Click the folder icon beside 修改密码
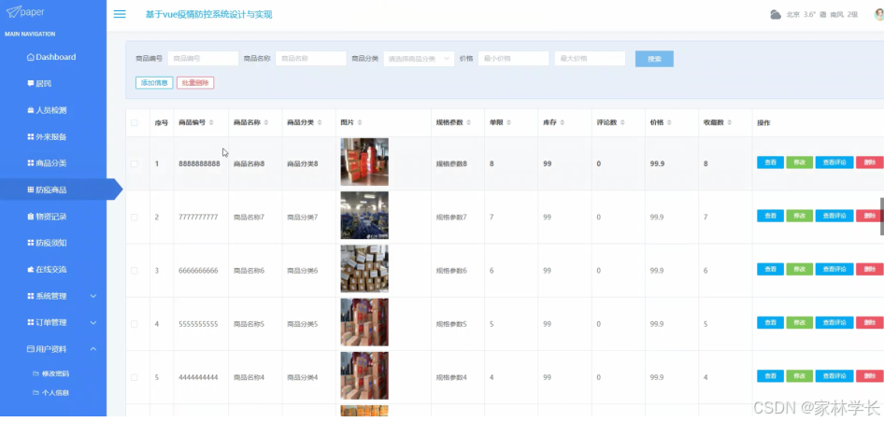 tap(36, 373)
